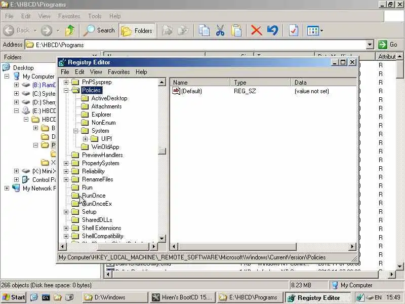Open the address bar dropdown arrow
The width and height of the screenshot is (405, 304).
(370, 45)
